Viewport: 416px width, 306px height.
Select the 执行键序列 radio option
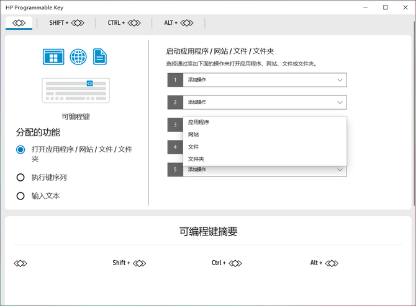click(x=20, y=177)
